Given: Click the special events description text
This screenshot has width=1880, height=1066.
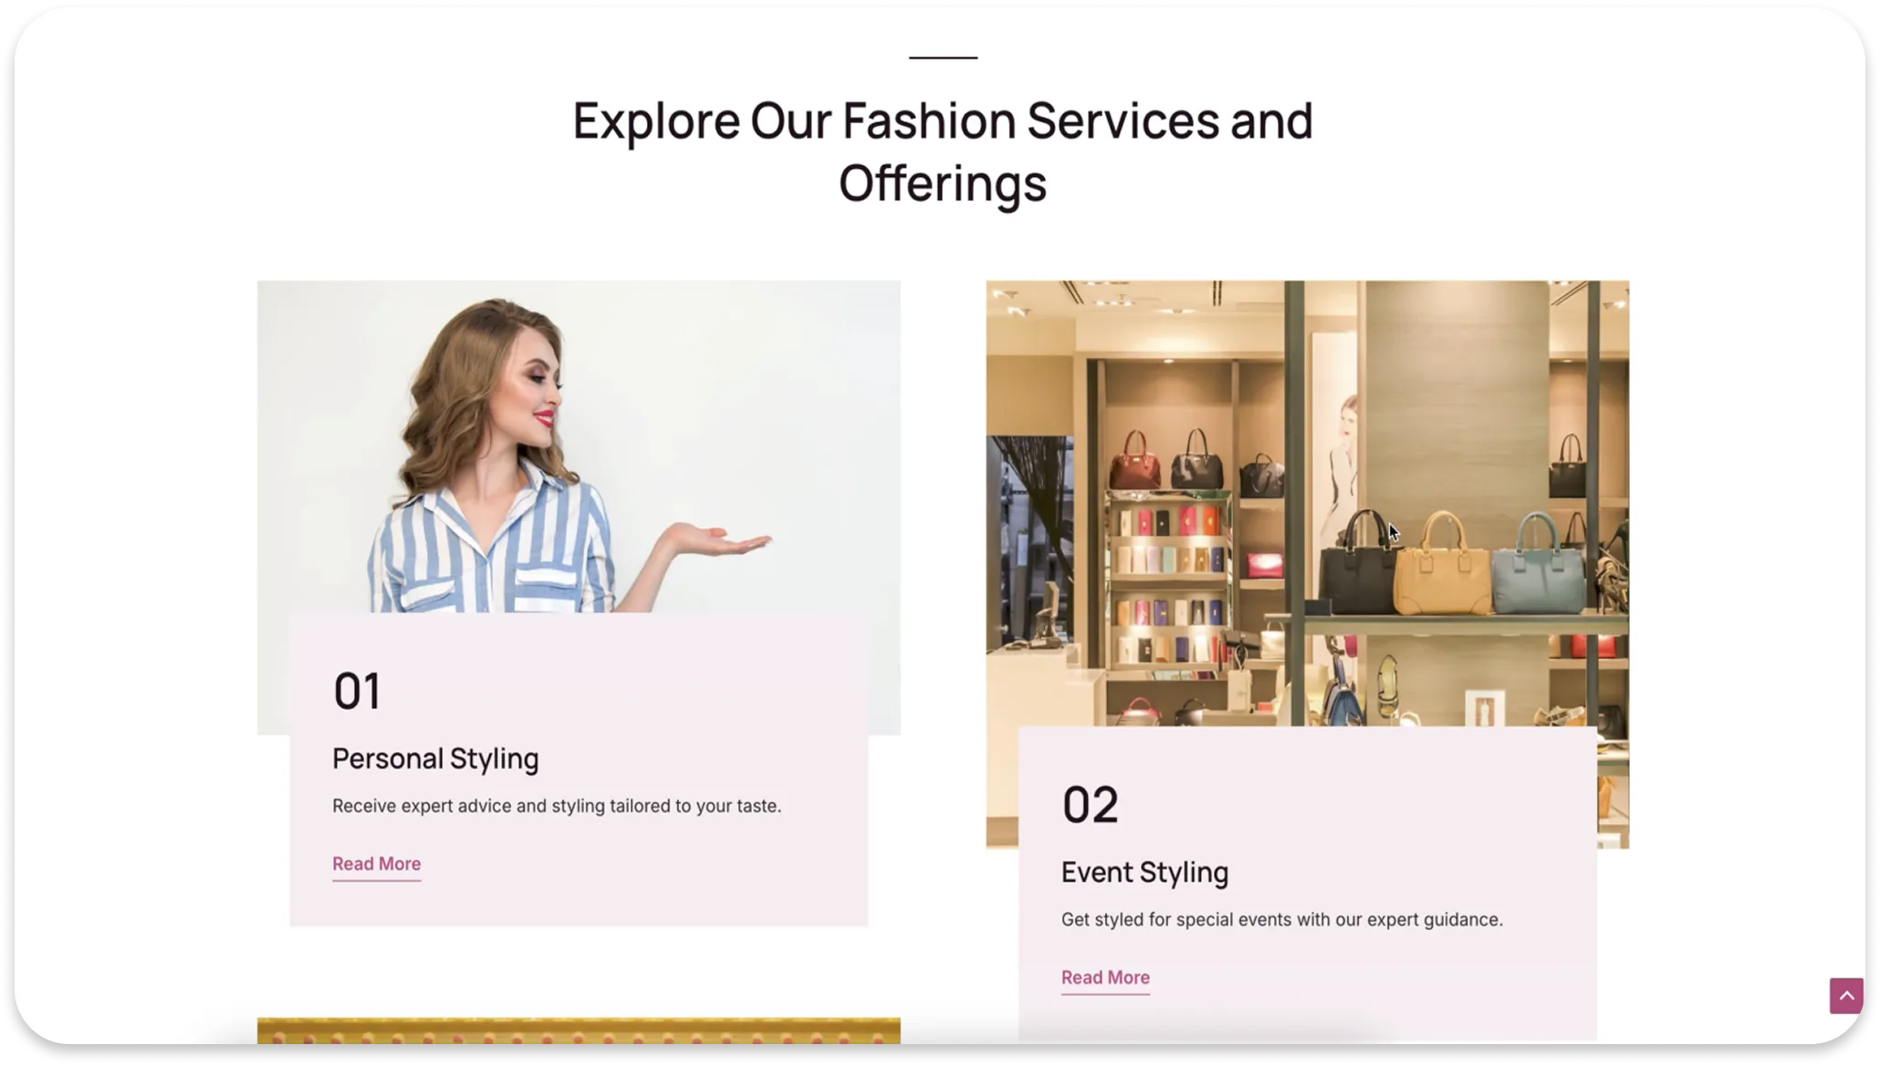Looking at the screenshot, I should [x=1281, y=919].
